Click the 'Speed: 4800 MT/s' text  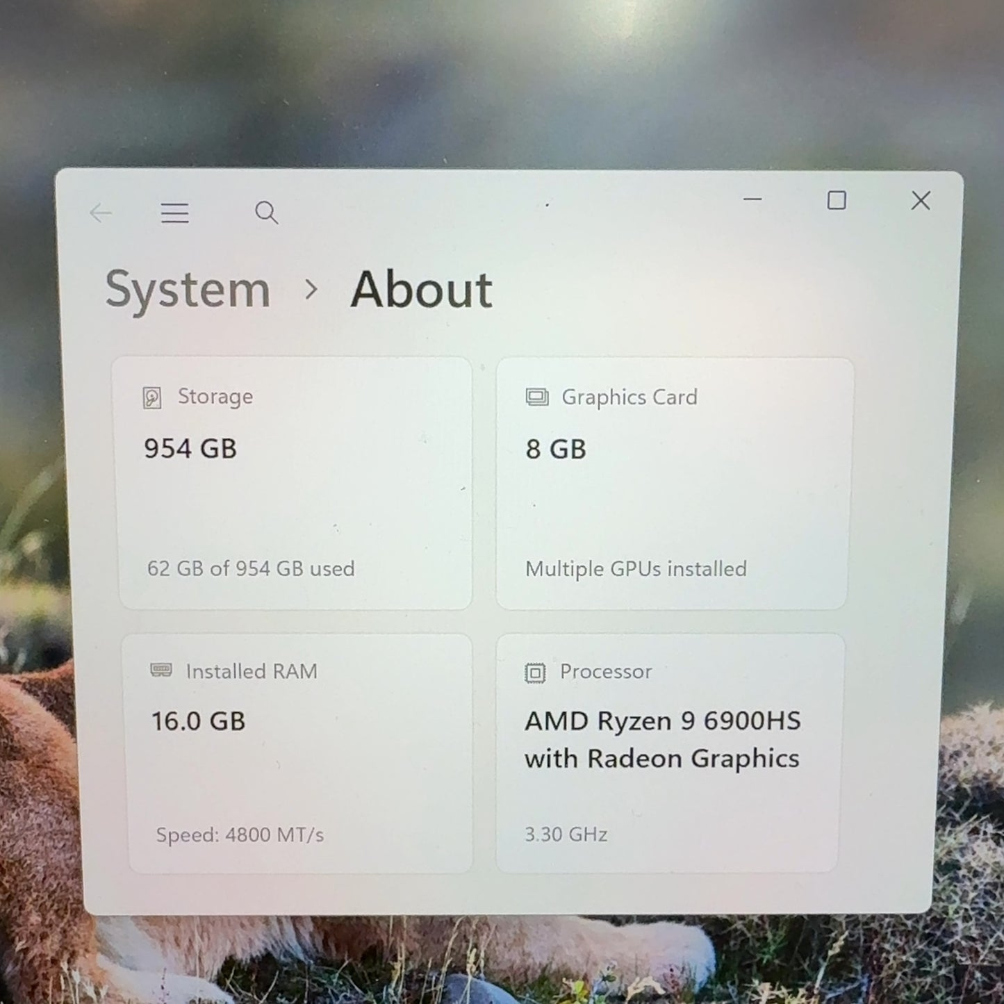point(240,834)
